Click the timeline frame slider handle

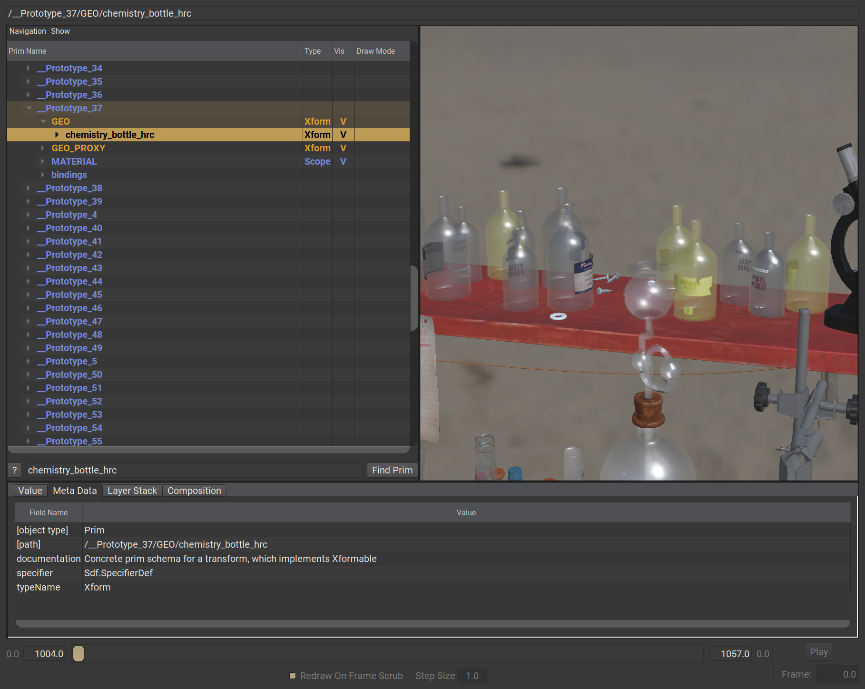pos(79,654)
